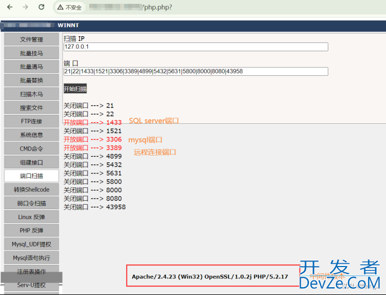Select 批量挂马 sidebar item

click(x=31, y=53)
